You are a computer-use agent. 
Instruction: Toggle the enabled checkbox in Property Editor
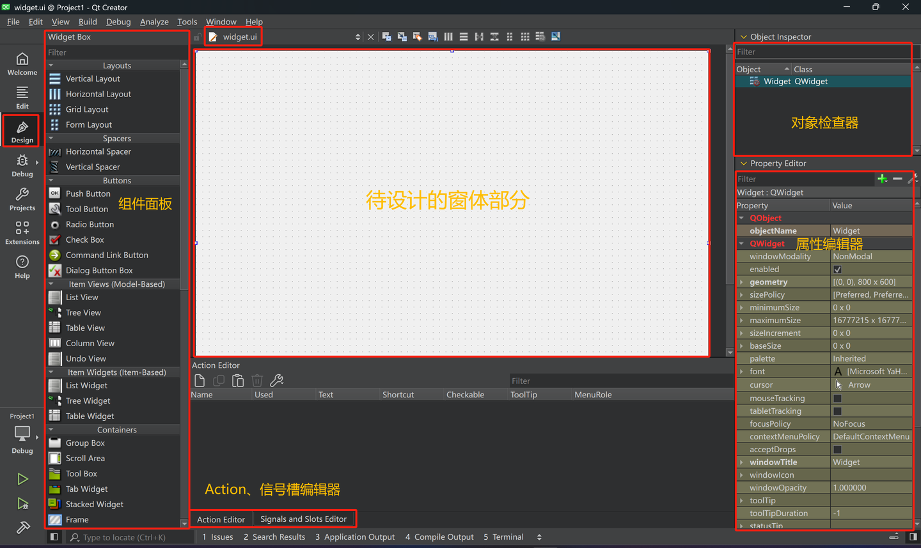tap(838, 269)
